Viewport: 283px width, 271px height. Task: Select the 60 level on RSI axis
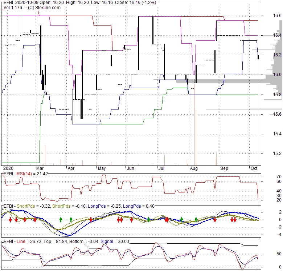click(x=279, y=182)
